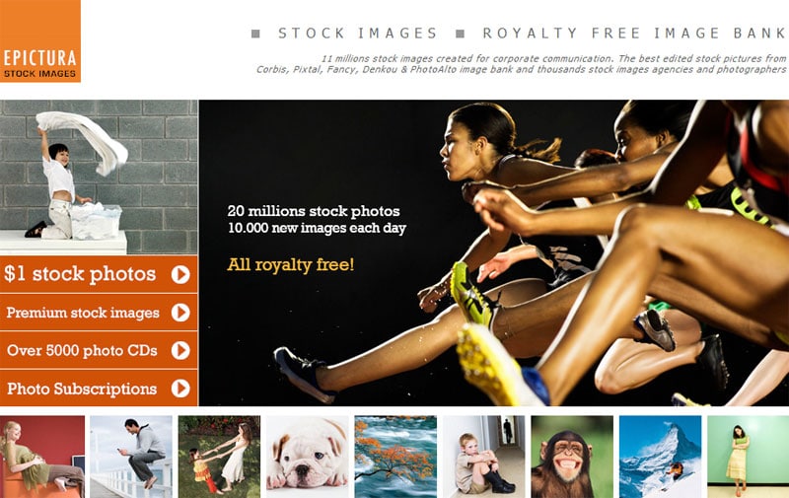Select the snowy mountain skier thumbnail
This screenshot has height=498, width=789.
pos(660,457)
